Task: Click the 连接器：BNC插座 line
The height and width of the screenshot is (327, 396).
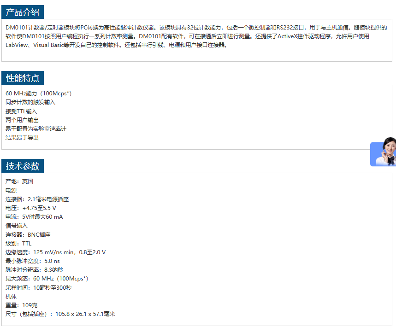Action: tap(28, 235)
